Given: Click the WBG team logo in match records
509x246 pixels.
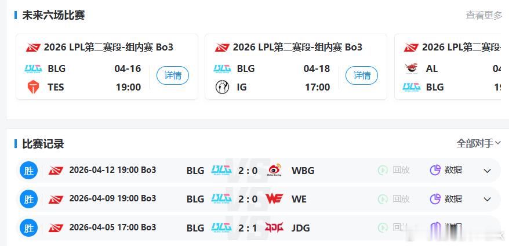Looking at the screenshot, I should click(274, 170).
